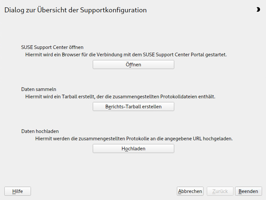Open help with the Hilfe button

point(18,191)
